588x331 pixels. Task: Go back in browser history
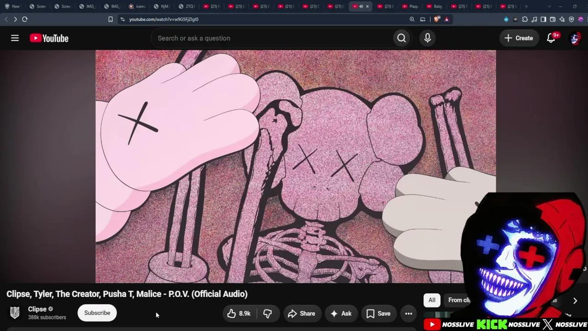coord(6,19)
